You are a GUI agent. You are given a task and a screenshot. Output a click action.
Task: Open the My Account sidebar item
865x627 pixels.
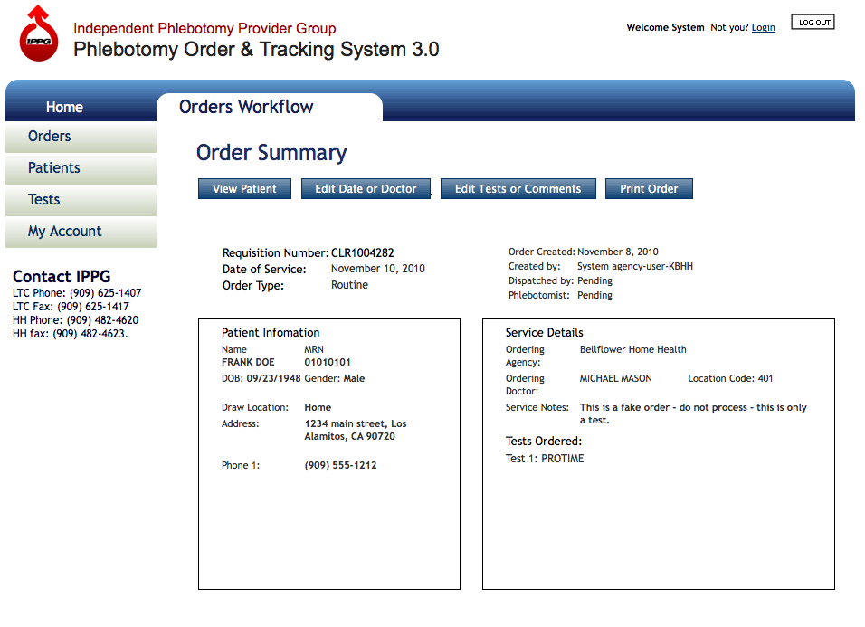click(65, 232)
